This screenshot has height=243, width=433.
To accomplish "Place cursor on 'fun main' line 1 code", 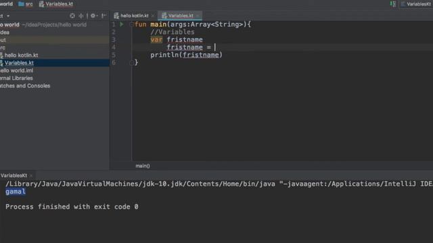I will [x=193, y=24].
